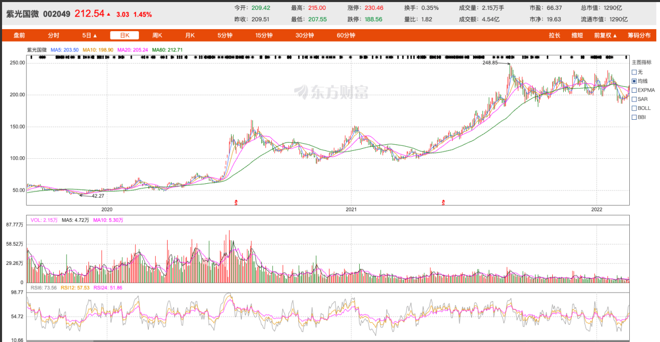The width and height of the screenshot is (660, 342).
Task: Click the stock code 002049
Action: 57,14
